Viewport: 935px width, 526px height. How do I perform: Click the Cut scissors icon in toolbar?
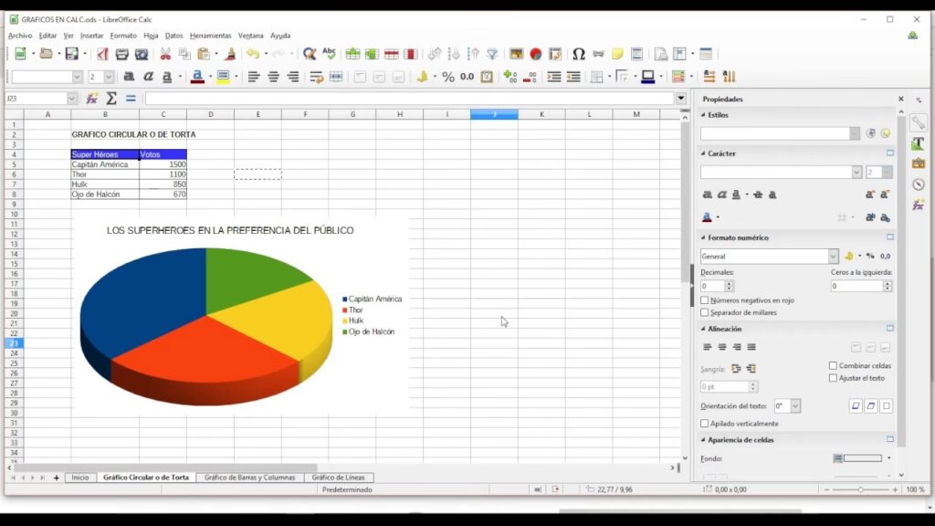click(x=165, y=55)
